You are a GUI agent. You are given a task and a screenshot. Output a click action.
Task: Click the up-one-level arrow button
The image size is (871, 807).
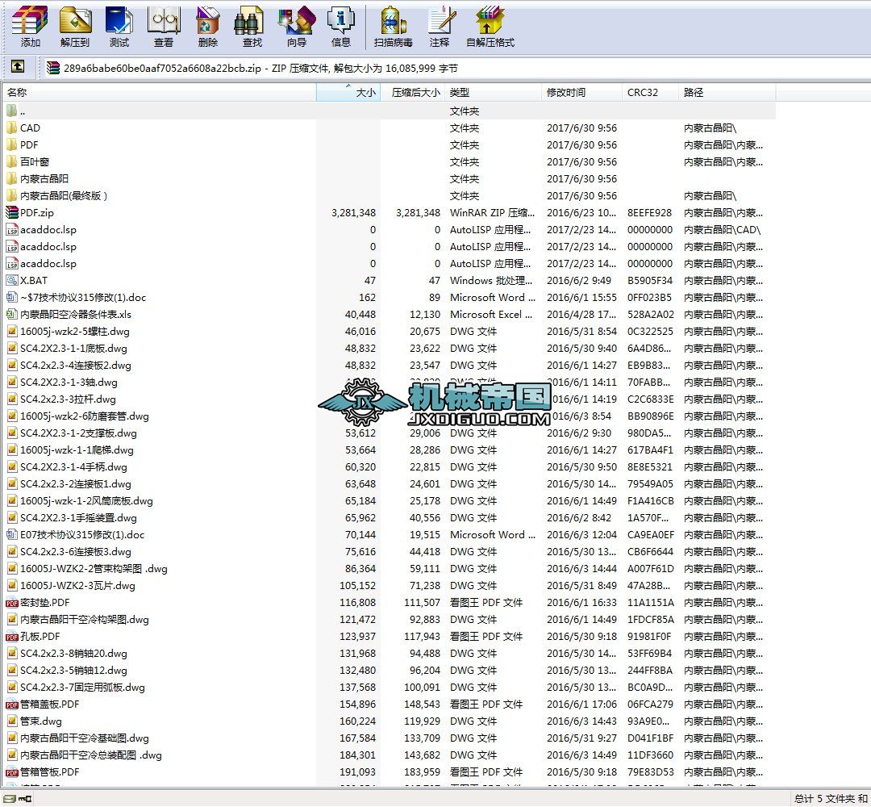[17, 67]
